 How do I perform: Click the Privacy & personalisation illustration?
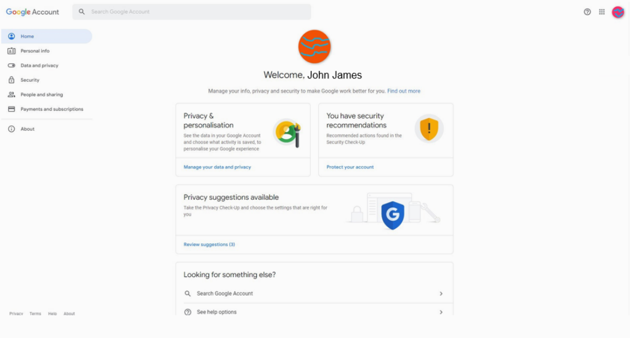287,133
